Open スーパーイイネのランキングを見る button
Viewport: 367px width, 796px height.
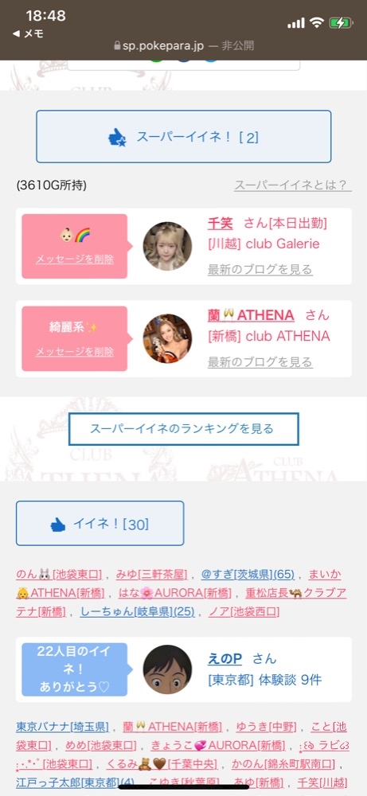click(184, 429)
